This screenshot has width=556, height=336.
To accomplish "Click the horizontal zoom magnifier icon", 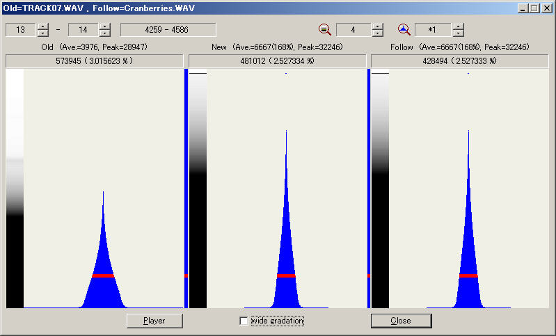I will [404, 29].
